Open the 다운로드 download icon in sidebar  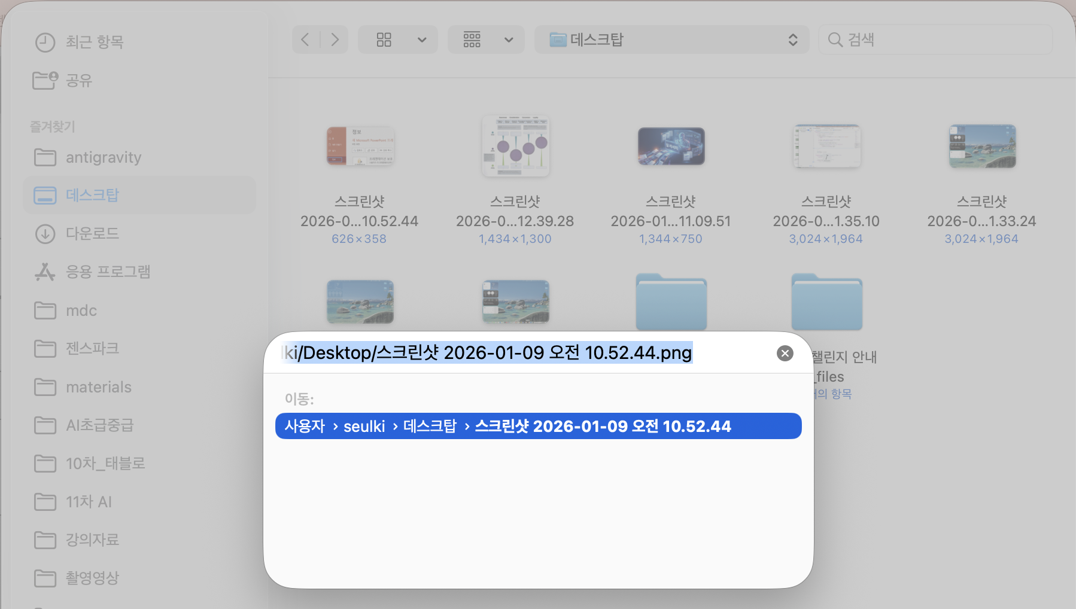point(45,233)
